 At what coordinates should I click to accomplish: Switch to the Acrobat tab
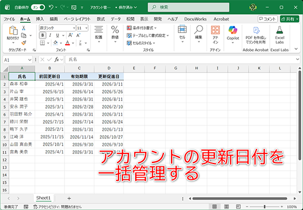coord(221,19)
